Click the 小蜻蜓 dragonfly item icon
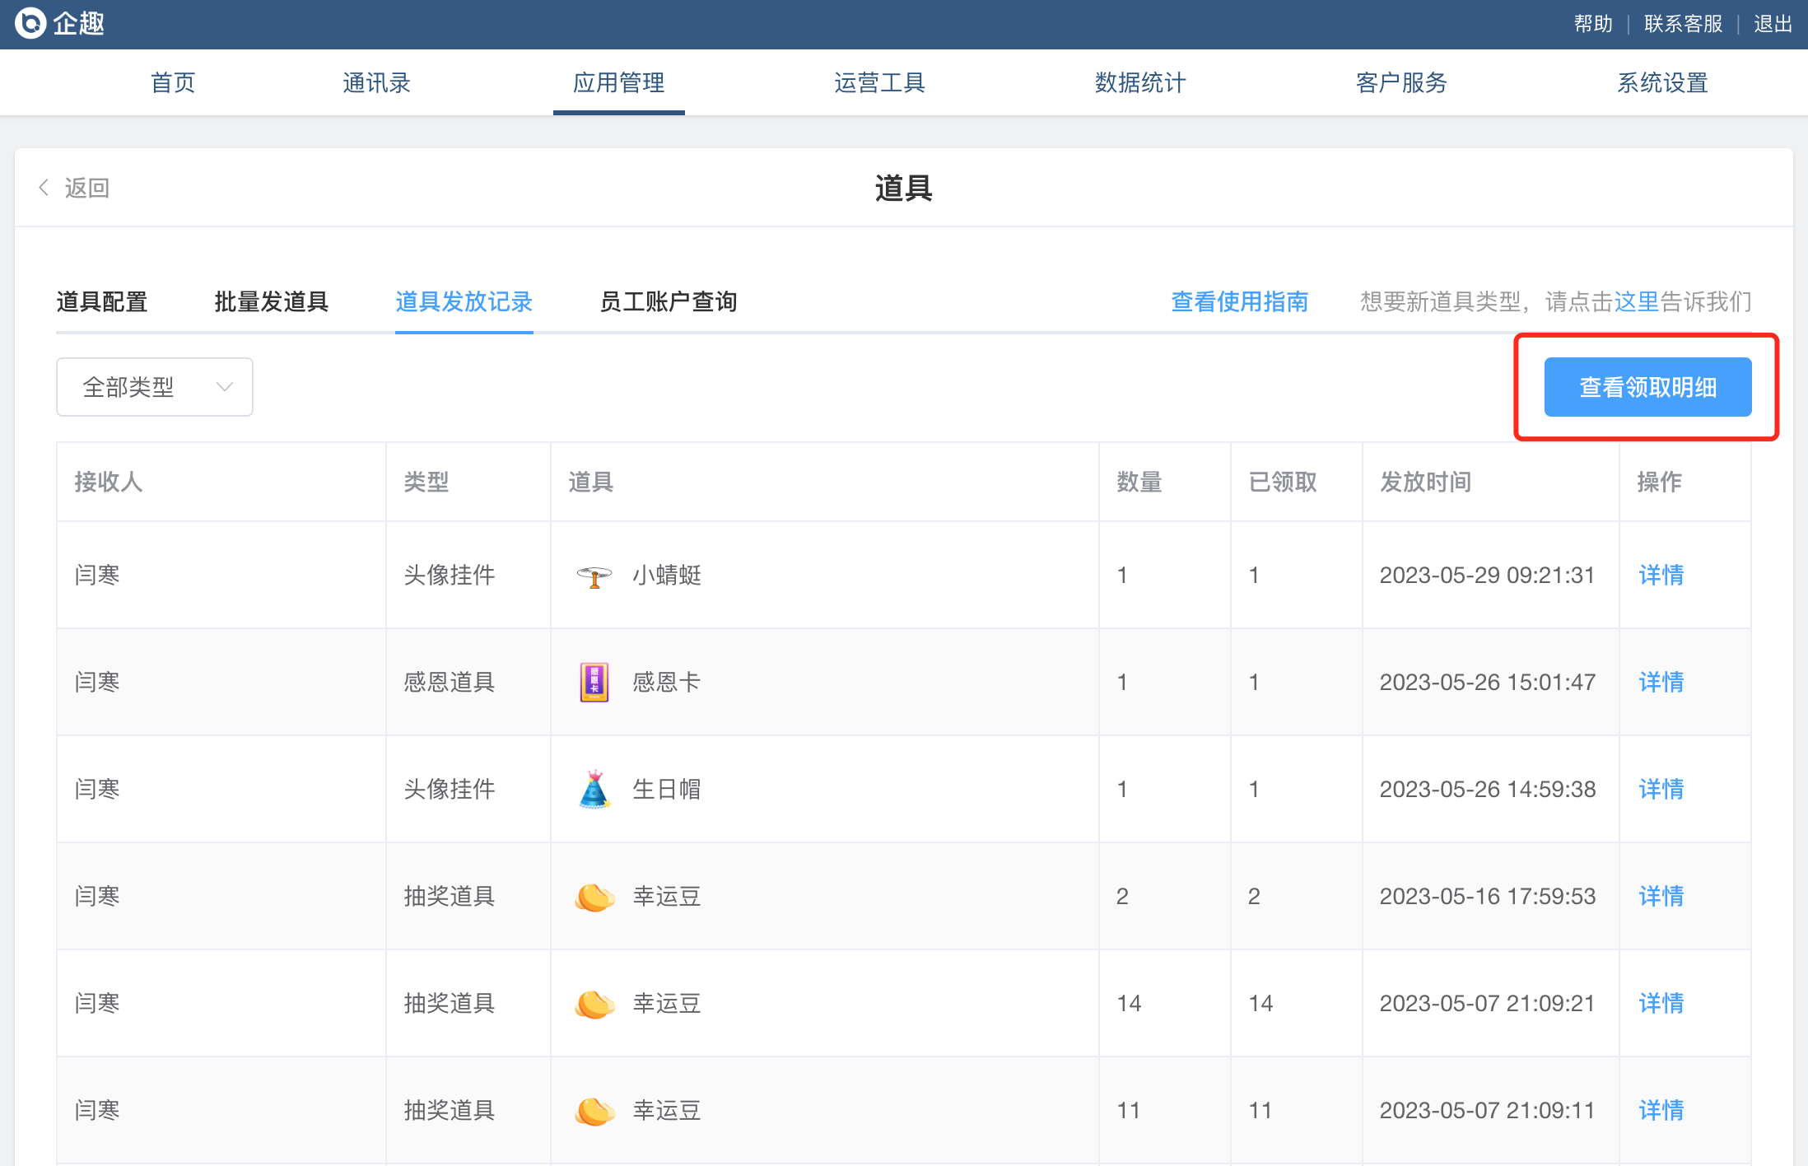1808x1166 pixels. 594,576
